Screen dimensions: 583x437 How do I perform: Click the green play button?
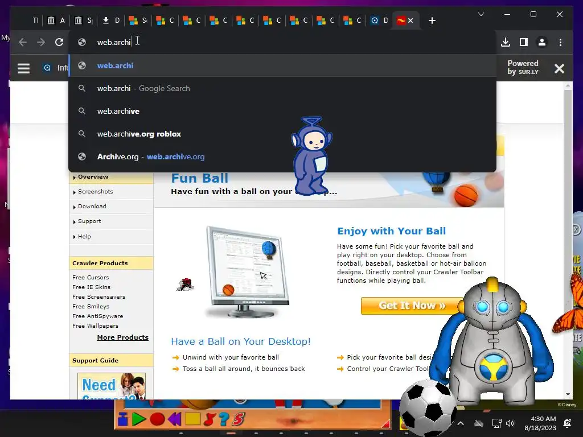[x=139, y=419]
